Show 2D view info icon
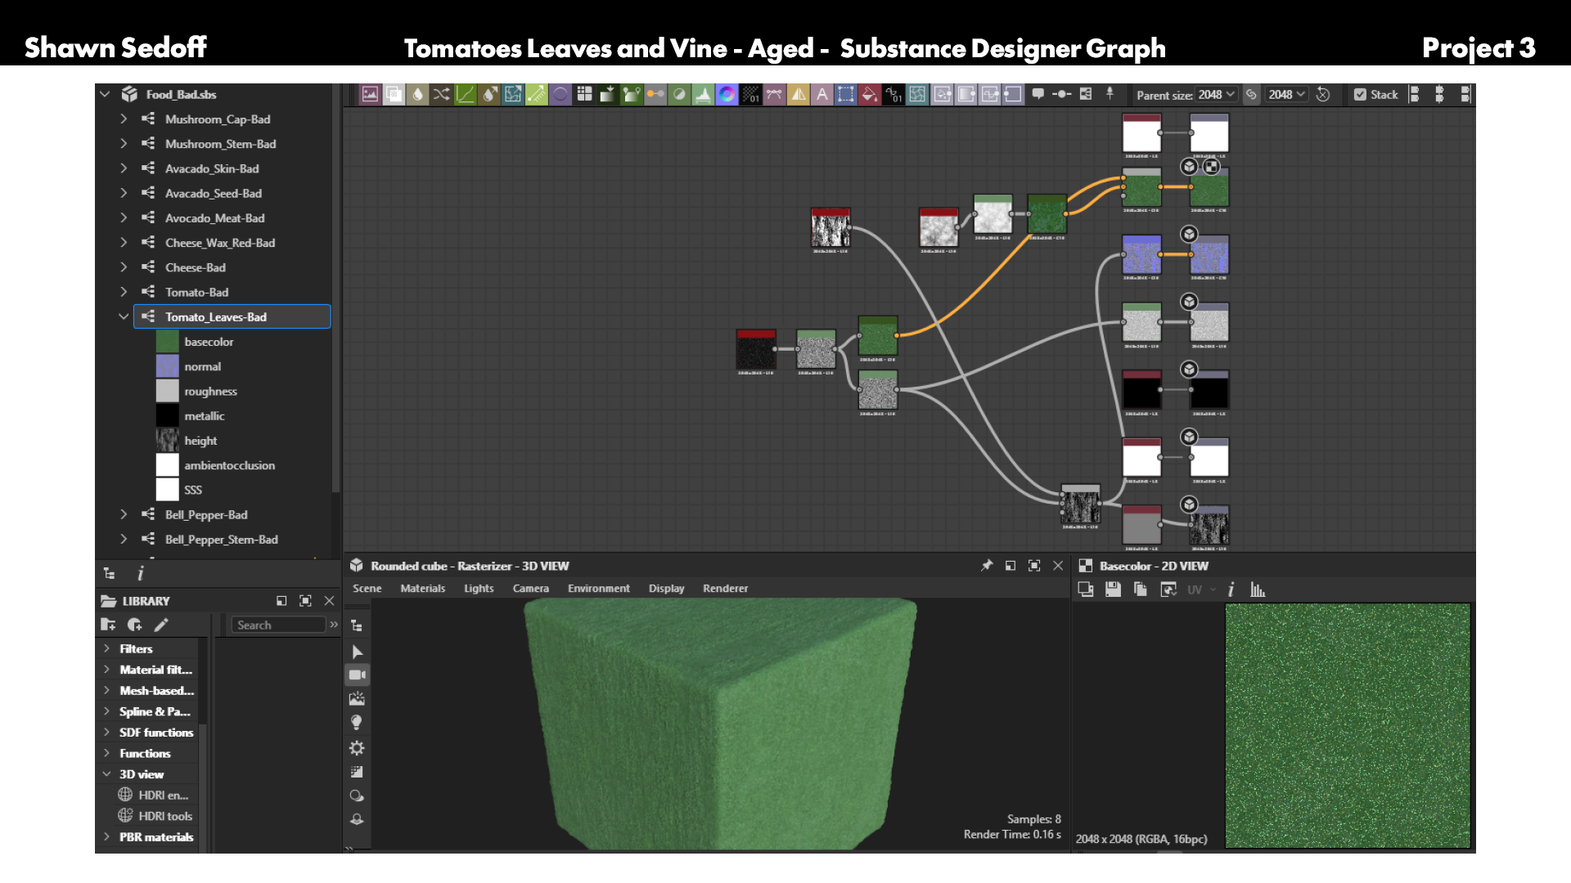The image size is (1571, 883). [1231, 589]
